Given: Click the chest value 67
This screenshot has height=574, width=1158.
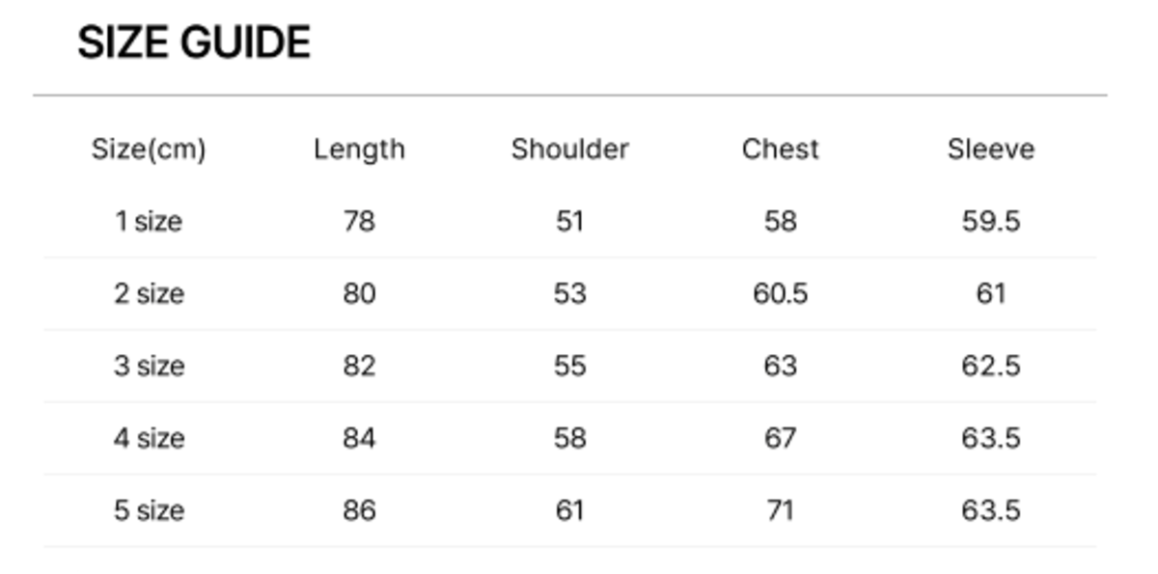Looking at the screenshot, I should click(780, 438).
